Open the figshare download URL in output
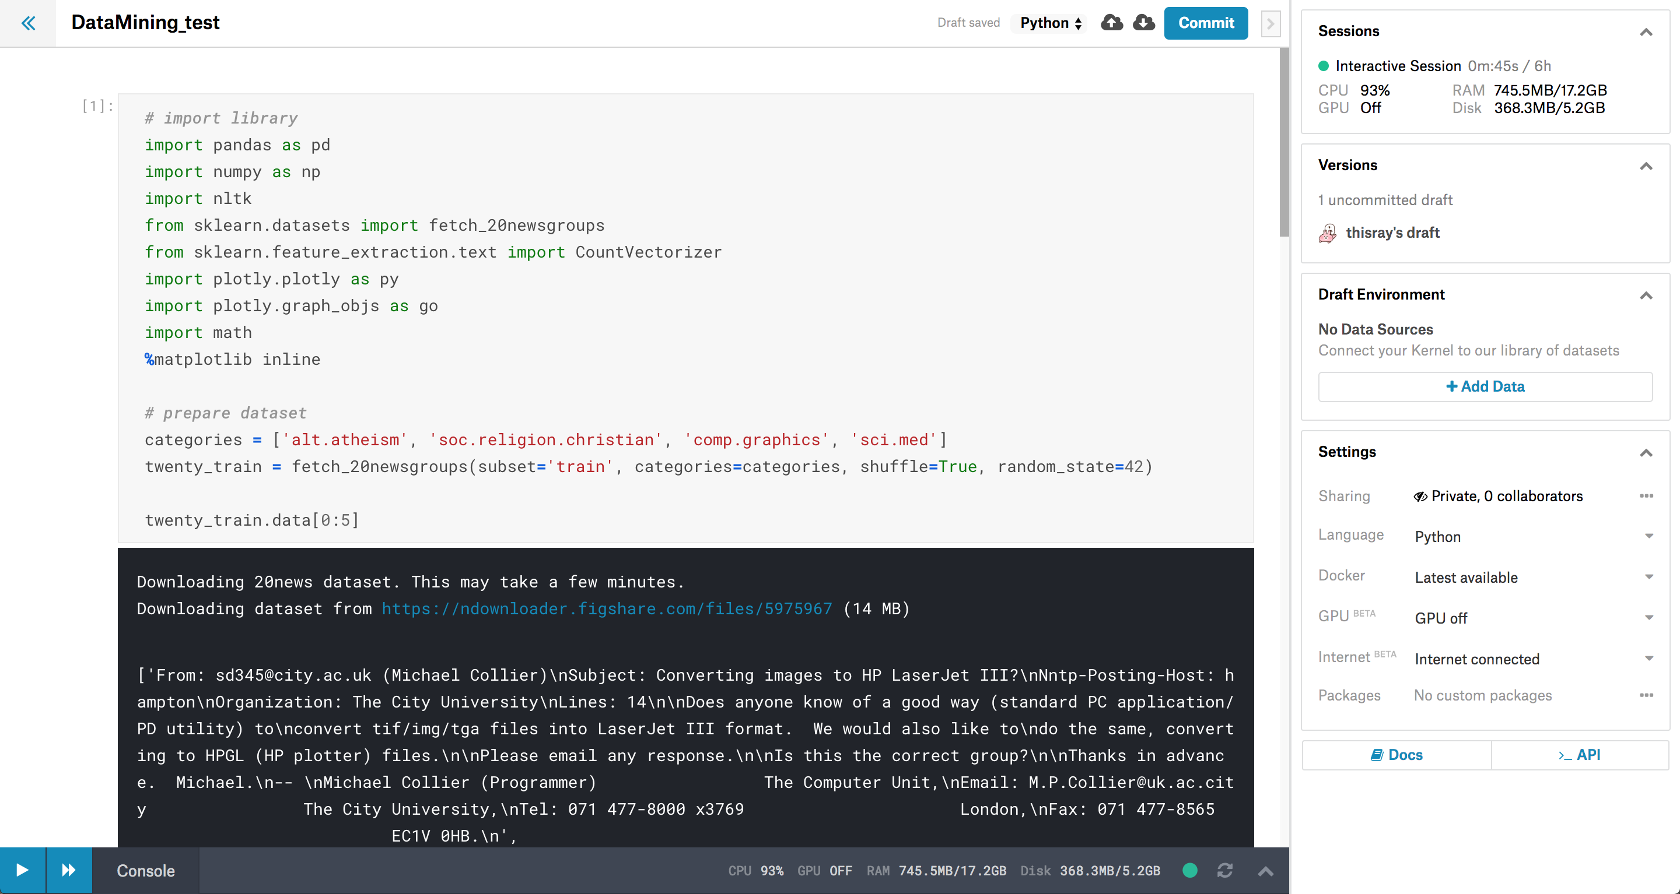 tap(607, 608)
